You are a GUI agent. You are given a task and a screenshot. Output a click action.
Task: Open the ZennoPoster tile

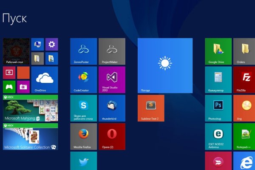pyautogui.click(x=83, y=51)
